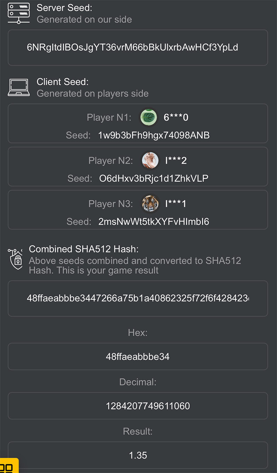277x473 pixels.
Task: Click Player N2 avatar image
Action: click(150, 160)
